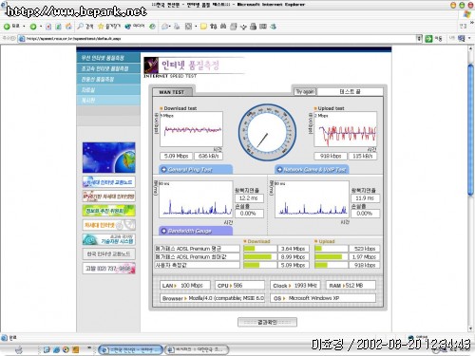Click the Try again button
Image resolution: width=475 pixels, height=356 pixels.
[305, 92]
